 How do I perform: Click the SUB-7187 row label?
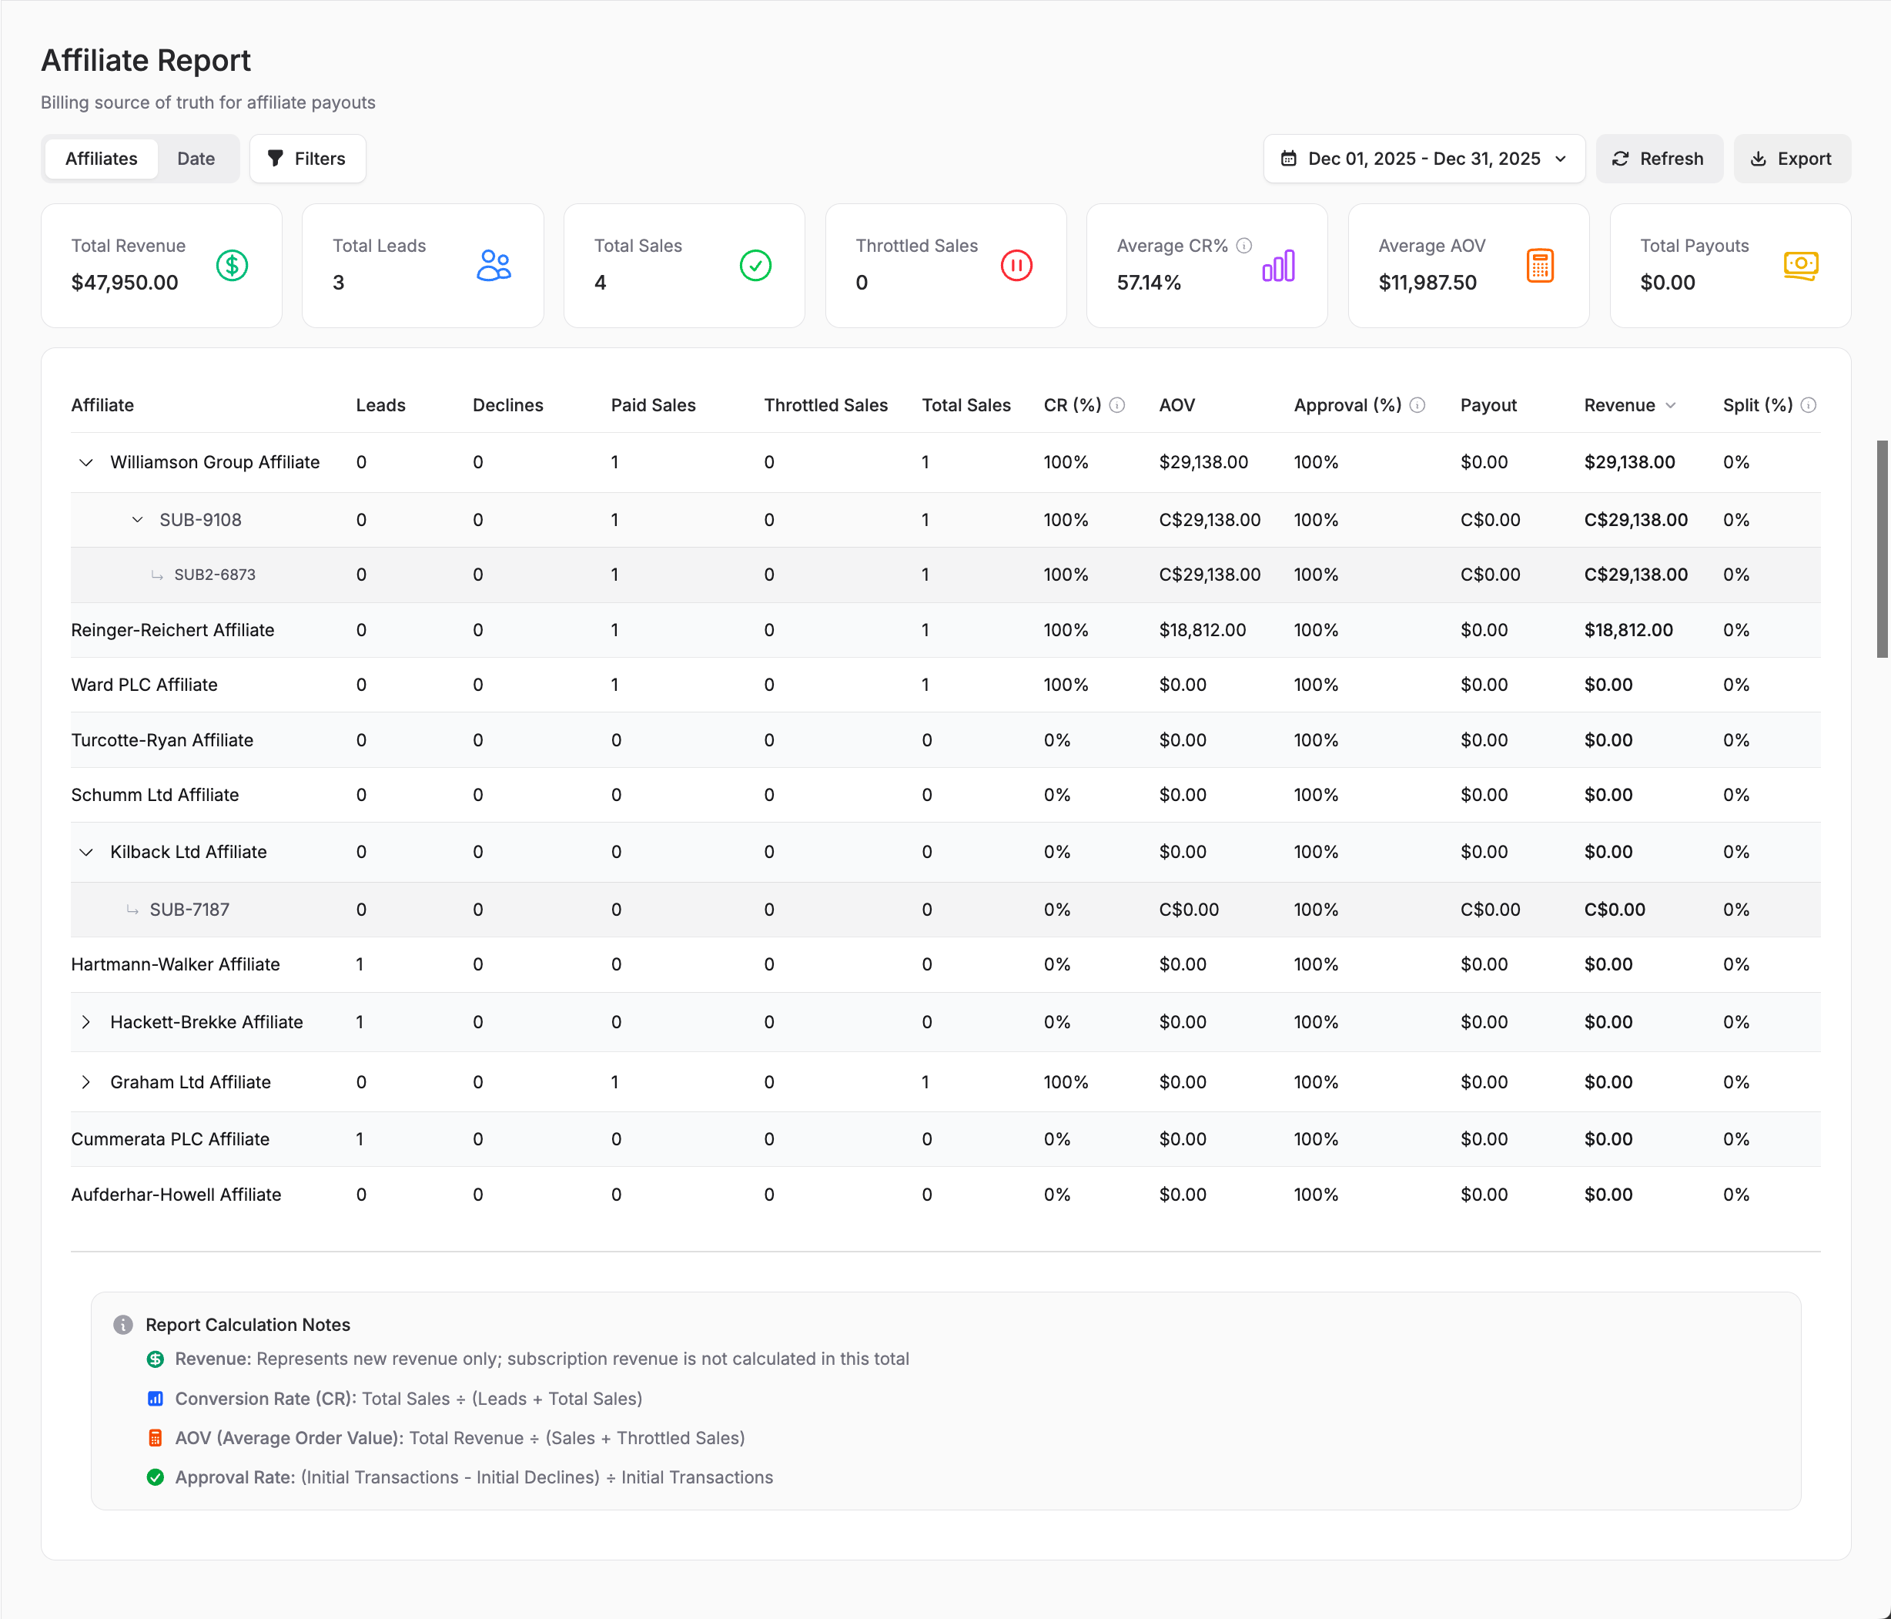click(x=190, y=910)
